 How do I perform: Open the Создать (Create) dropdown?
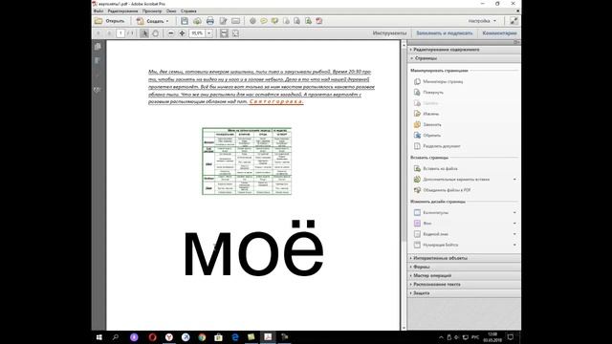153,21
